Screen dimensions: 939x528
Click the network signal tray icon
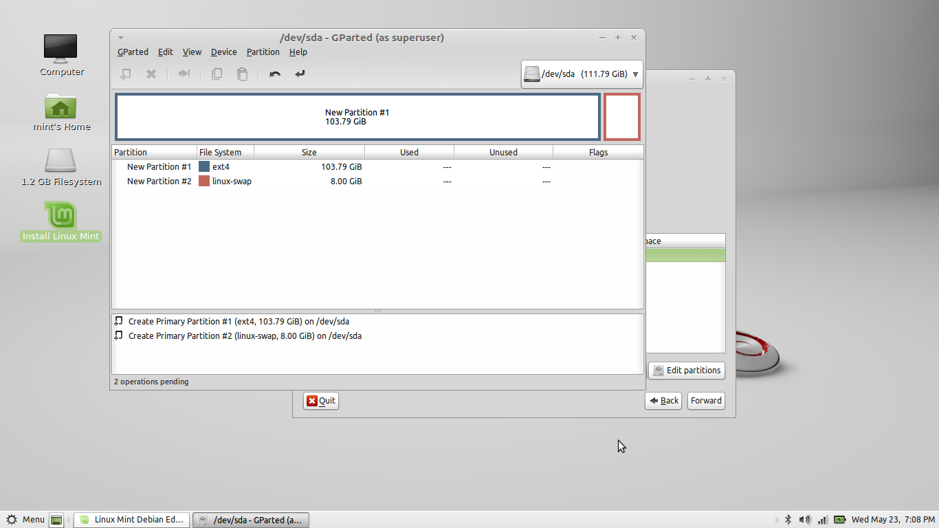pyautogui.click(x=823, y=520)
